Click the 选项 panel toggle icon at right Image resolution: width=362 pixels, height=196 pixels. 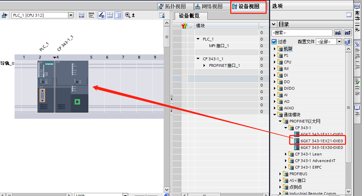pyautogui.click(x=349, y=15)
